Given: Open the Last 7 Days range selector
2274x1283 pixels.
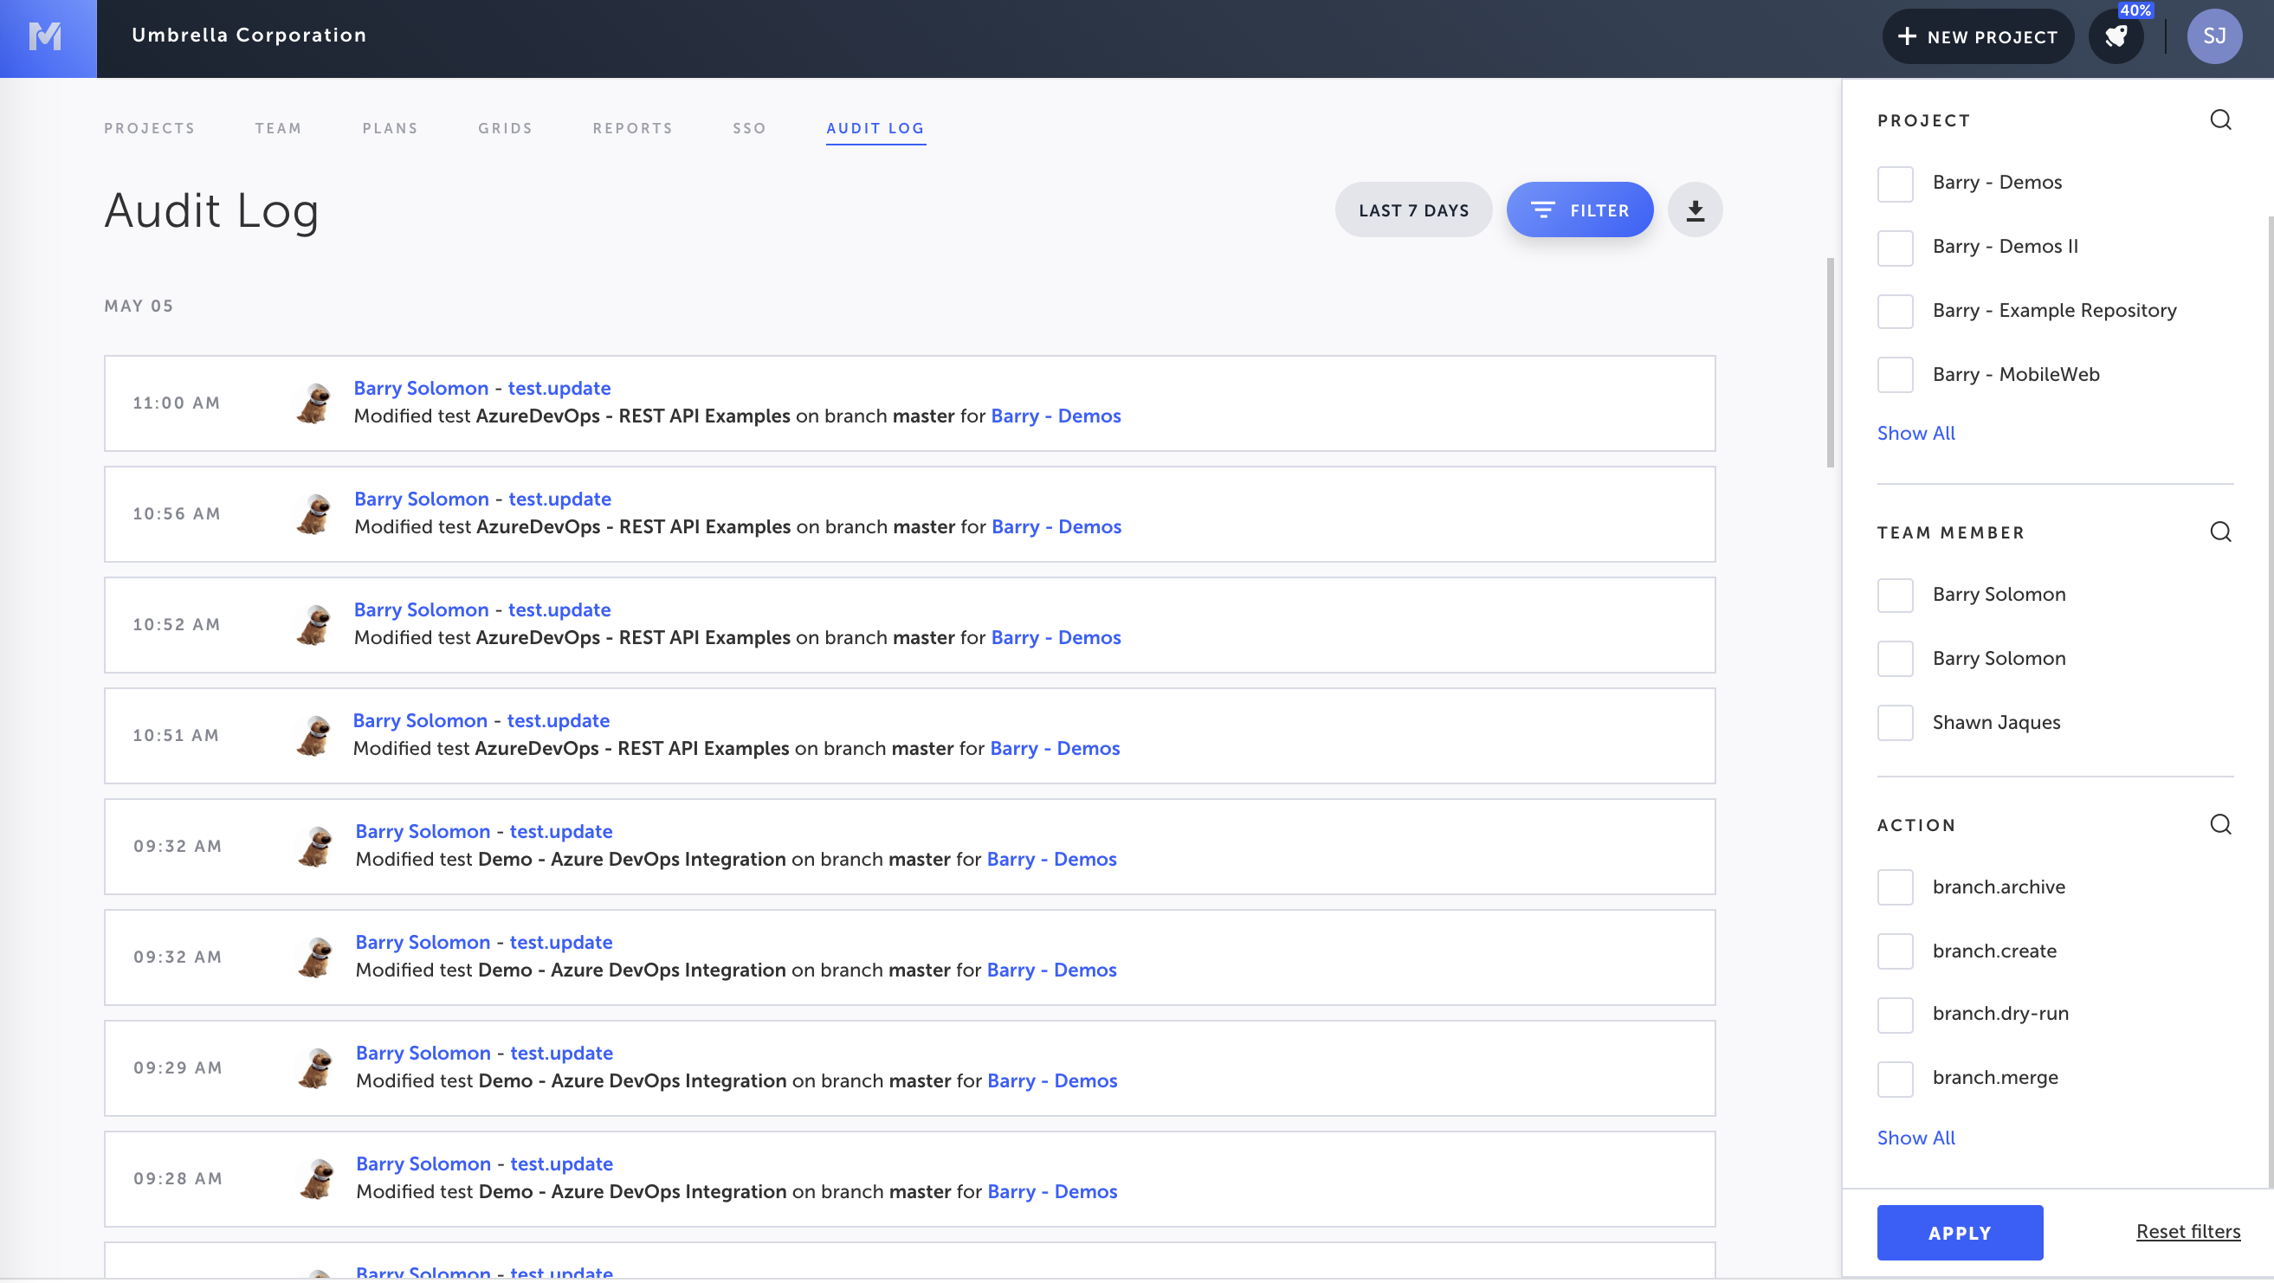Looking at the screenshot, I should click(x=1412, y=210).
